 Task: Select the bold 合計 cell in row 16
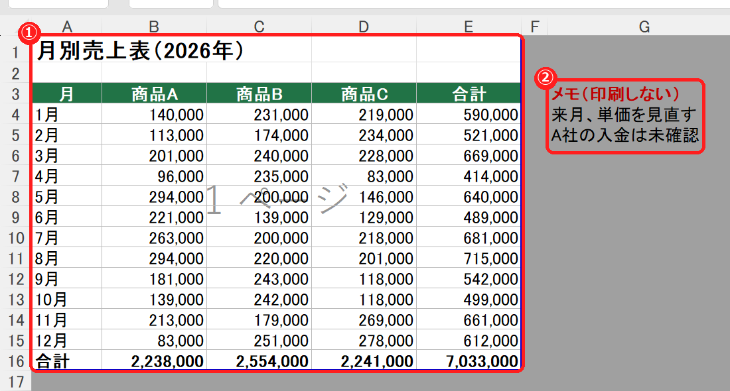pyautogui.click(x=66, y=361)
